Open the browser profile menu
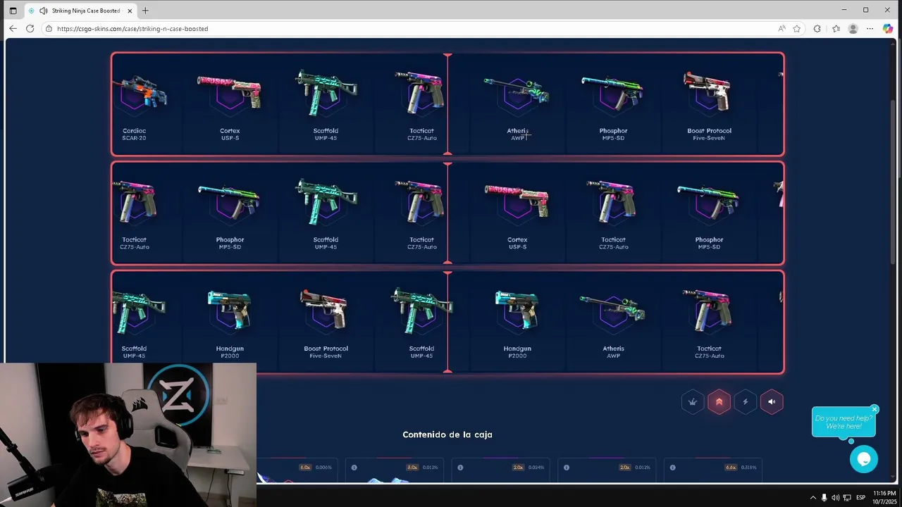This screenshot has width=902, height=507. point(853,29)
